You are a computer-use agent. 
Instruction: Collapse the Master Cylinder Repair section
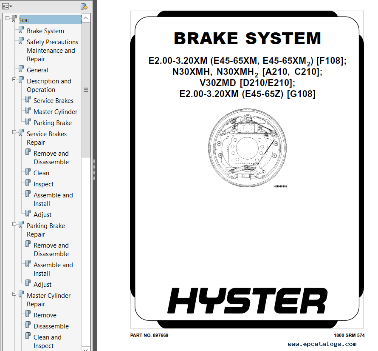(14, 294)
